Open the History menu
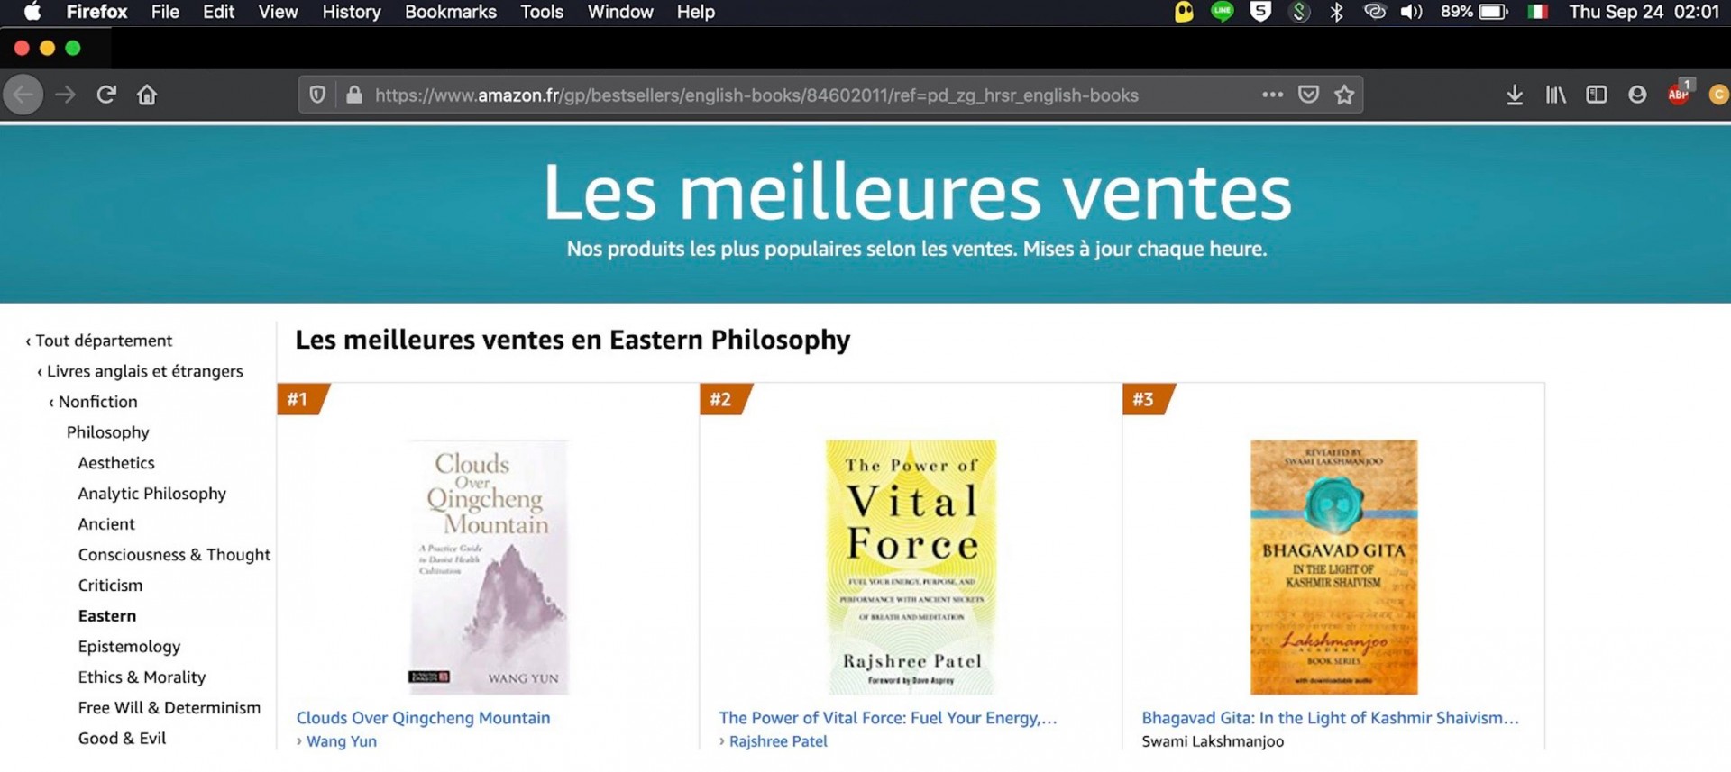1731x772 pixels. [x=352, y=12]
